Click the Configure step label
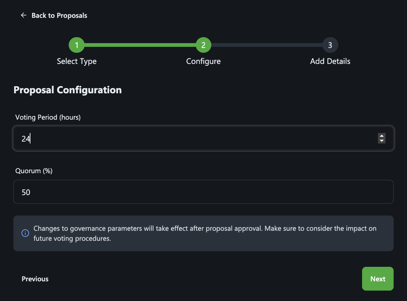Image resolution: width=407 pixels, height=301 pixels. pos(203,61)
